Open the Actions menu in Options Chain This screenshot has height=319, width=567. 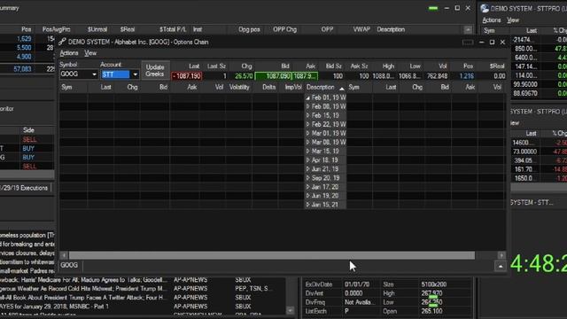pyautogui.click(x=69, y=53)
